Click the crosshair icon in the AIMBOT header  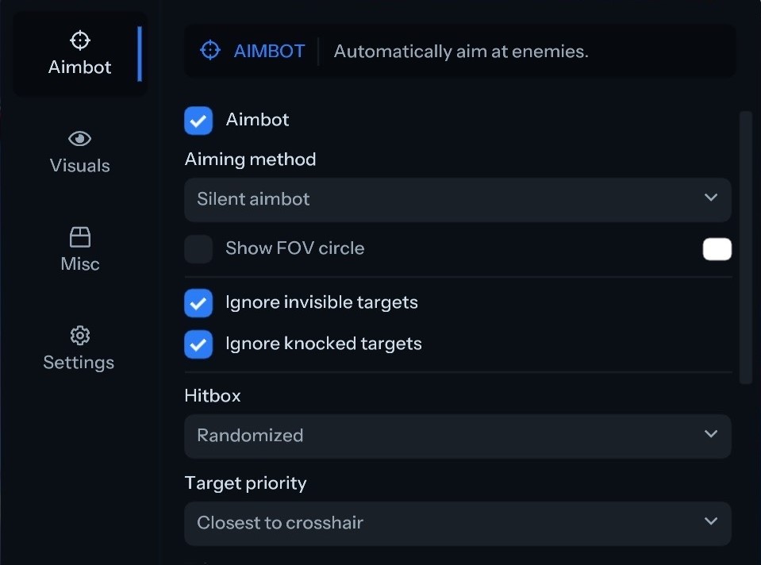point(210,51)
